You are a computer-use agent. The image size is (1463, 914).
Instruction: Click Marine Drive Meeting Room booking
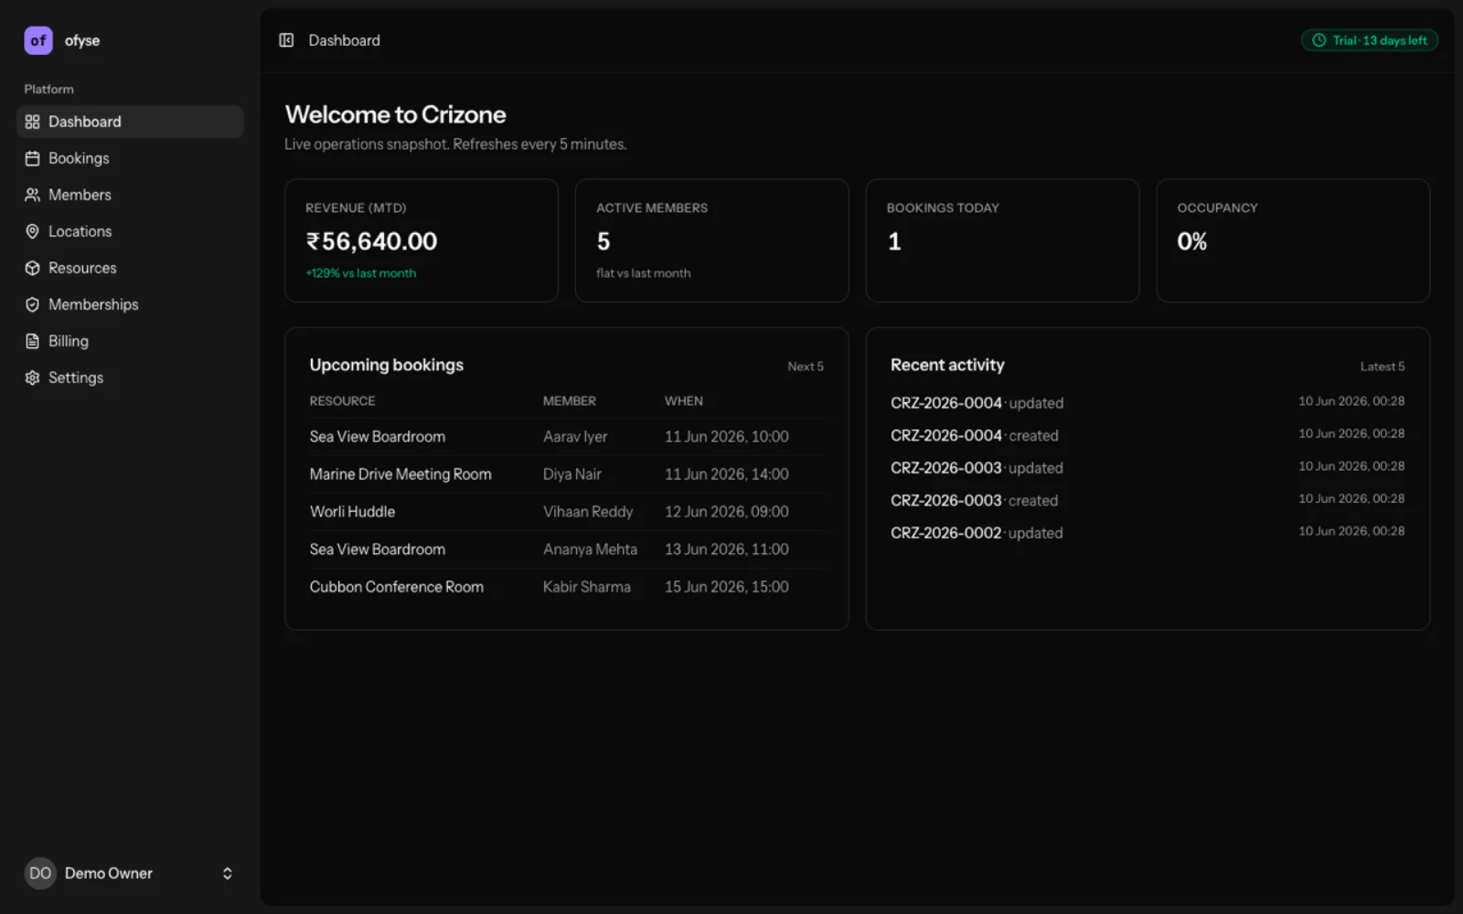click(x=566, y=474)
